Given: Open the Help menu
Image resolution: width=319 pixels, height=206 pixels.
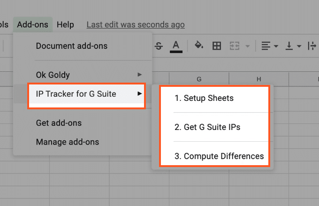Looking at the screenshot, I should coord(65,24).
